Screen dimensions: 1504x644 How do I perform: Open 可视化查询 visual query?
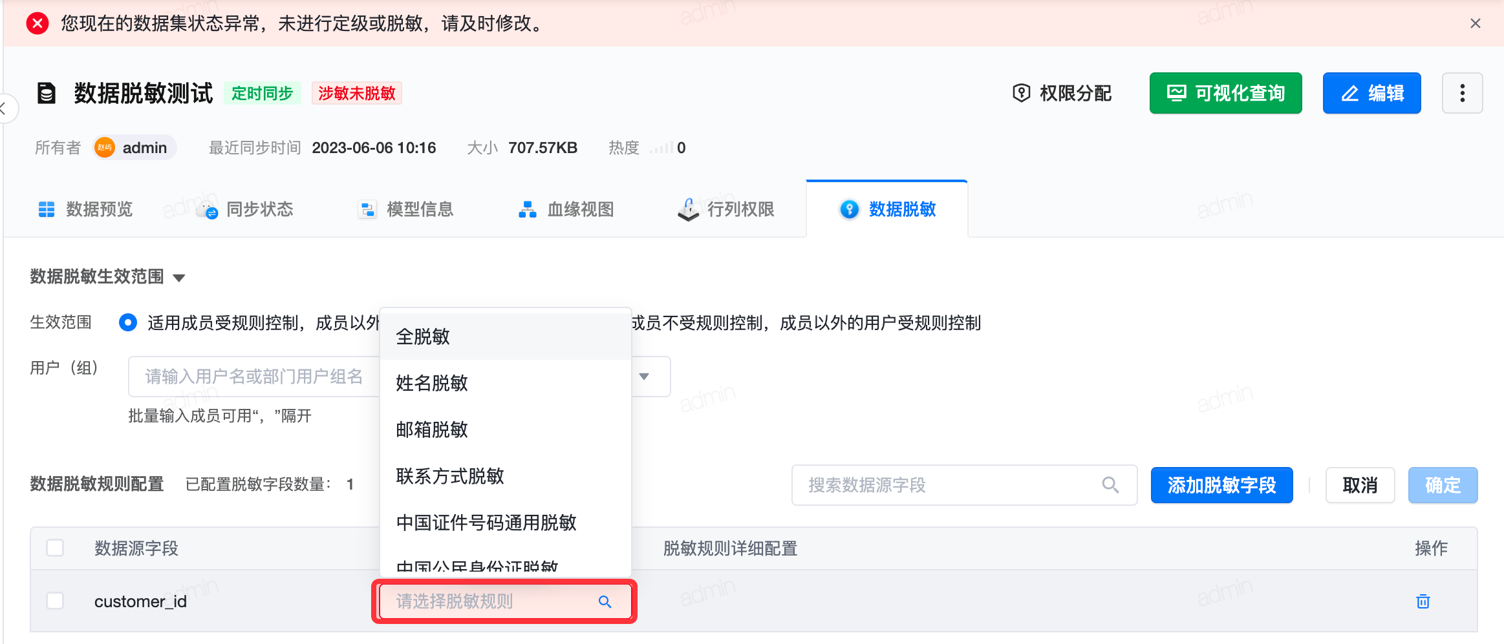tap(1225, 93)
